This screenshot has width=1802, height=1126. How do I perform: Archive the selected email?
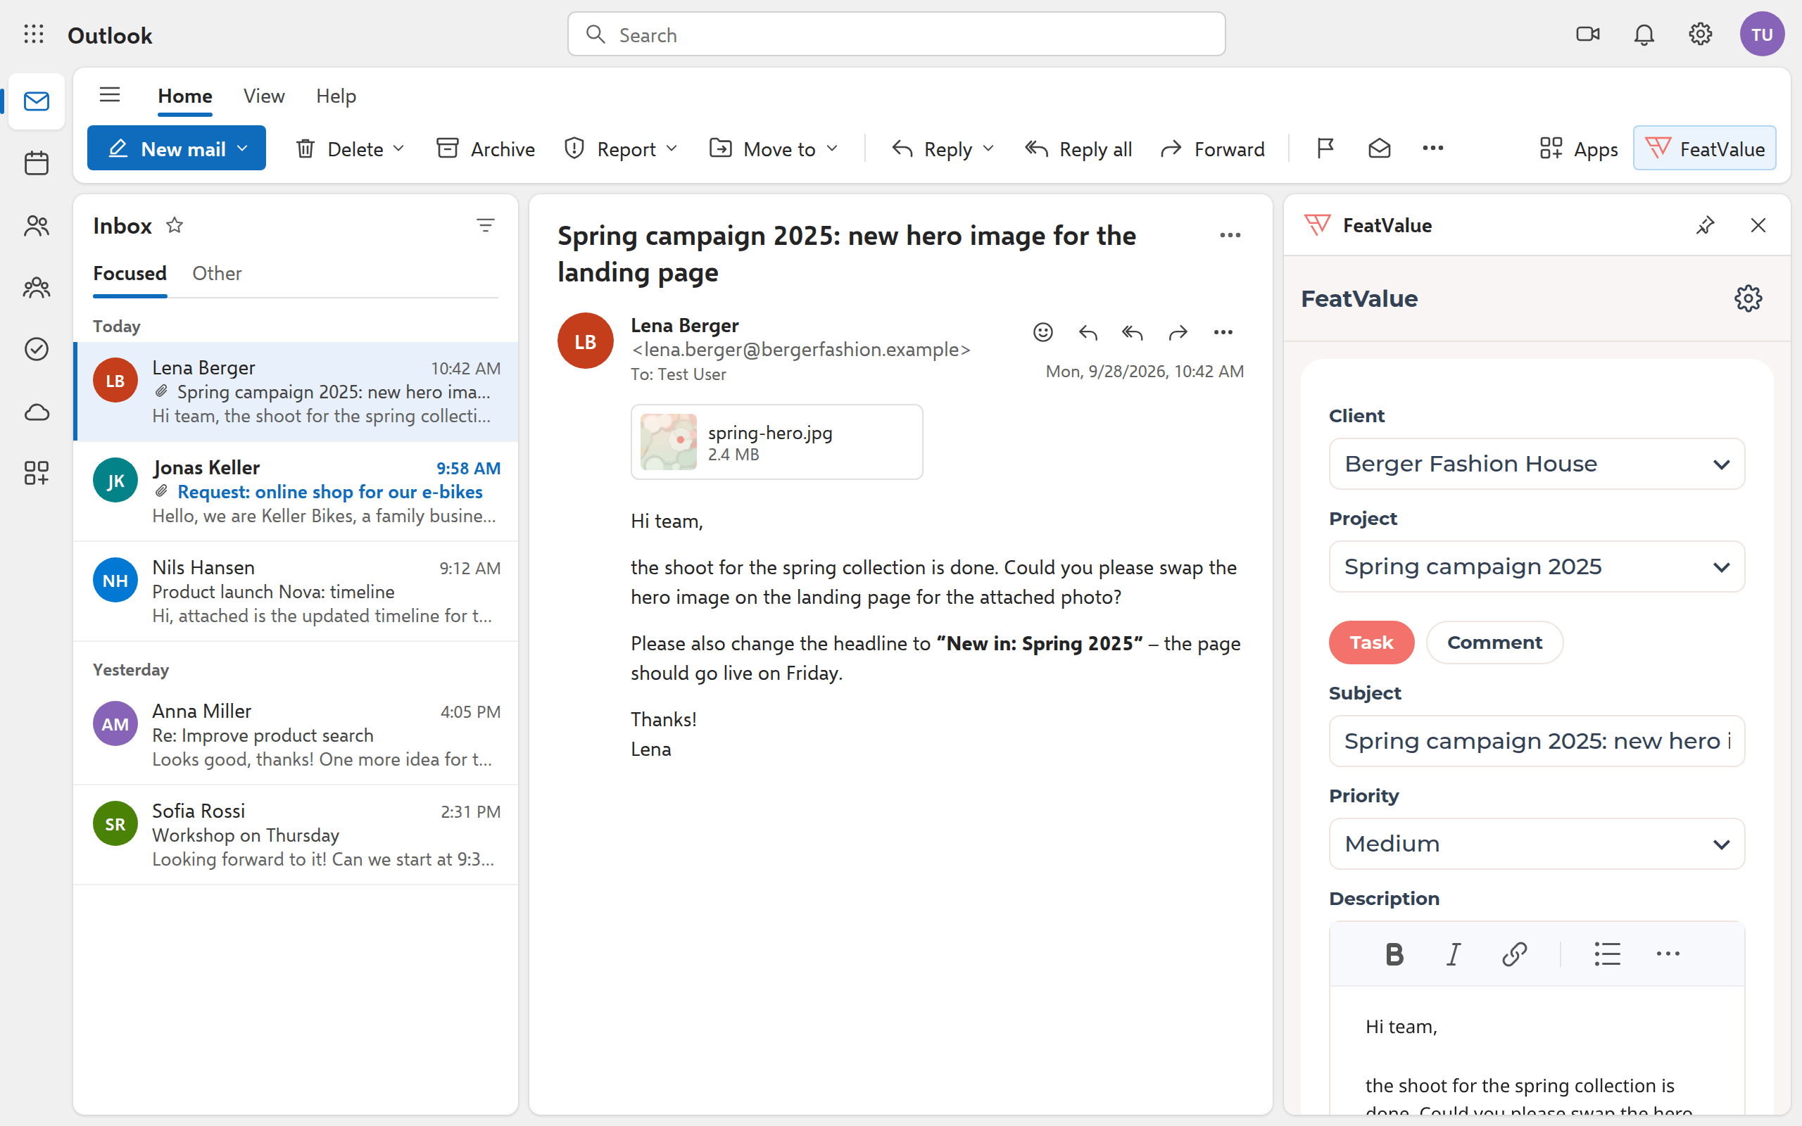486,148
